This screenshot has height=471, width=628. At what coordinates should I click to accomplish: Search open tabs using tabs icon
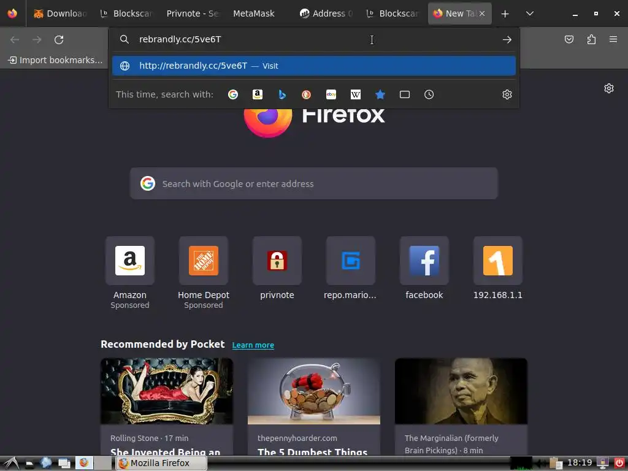pyautogui.click(x=405, y=94)
